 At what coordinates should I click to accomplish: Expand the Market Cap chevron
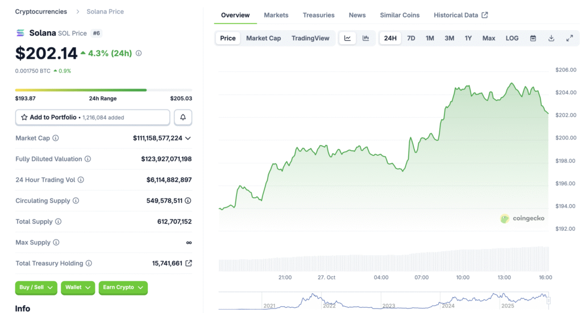(x=188, y=138)
